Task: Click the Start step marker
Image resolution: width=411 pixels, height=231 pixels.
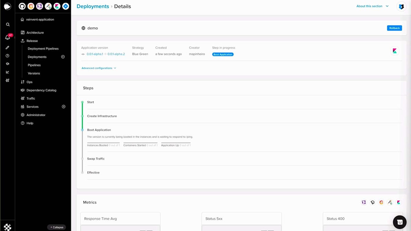Action: 82,102
